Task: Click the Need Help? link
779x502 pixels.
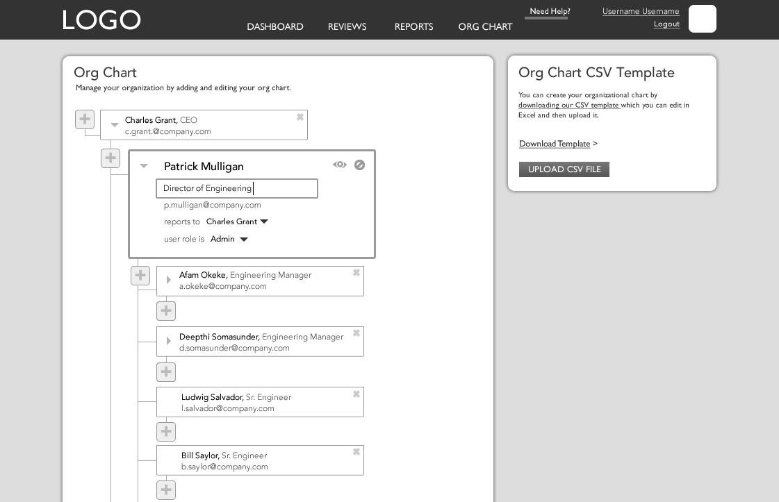Action: 550,11
